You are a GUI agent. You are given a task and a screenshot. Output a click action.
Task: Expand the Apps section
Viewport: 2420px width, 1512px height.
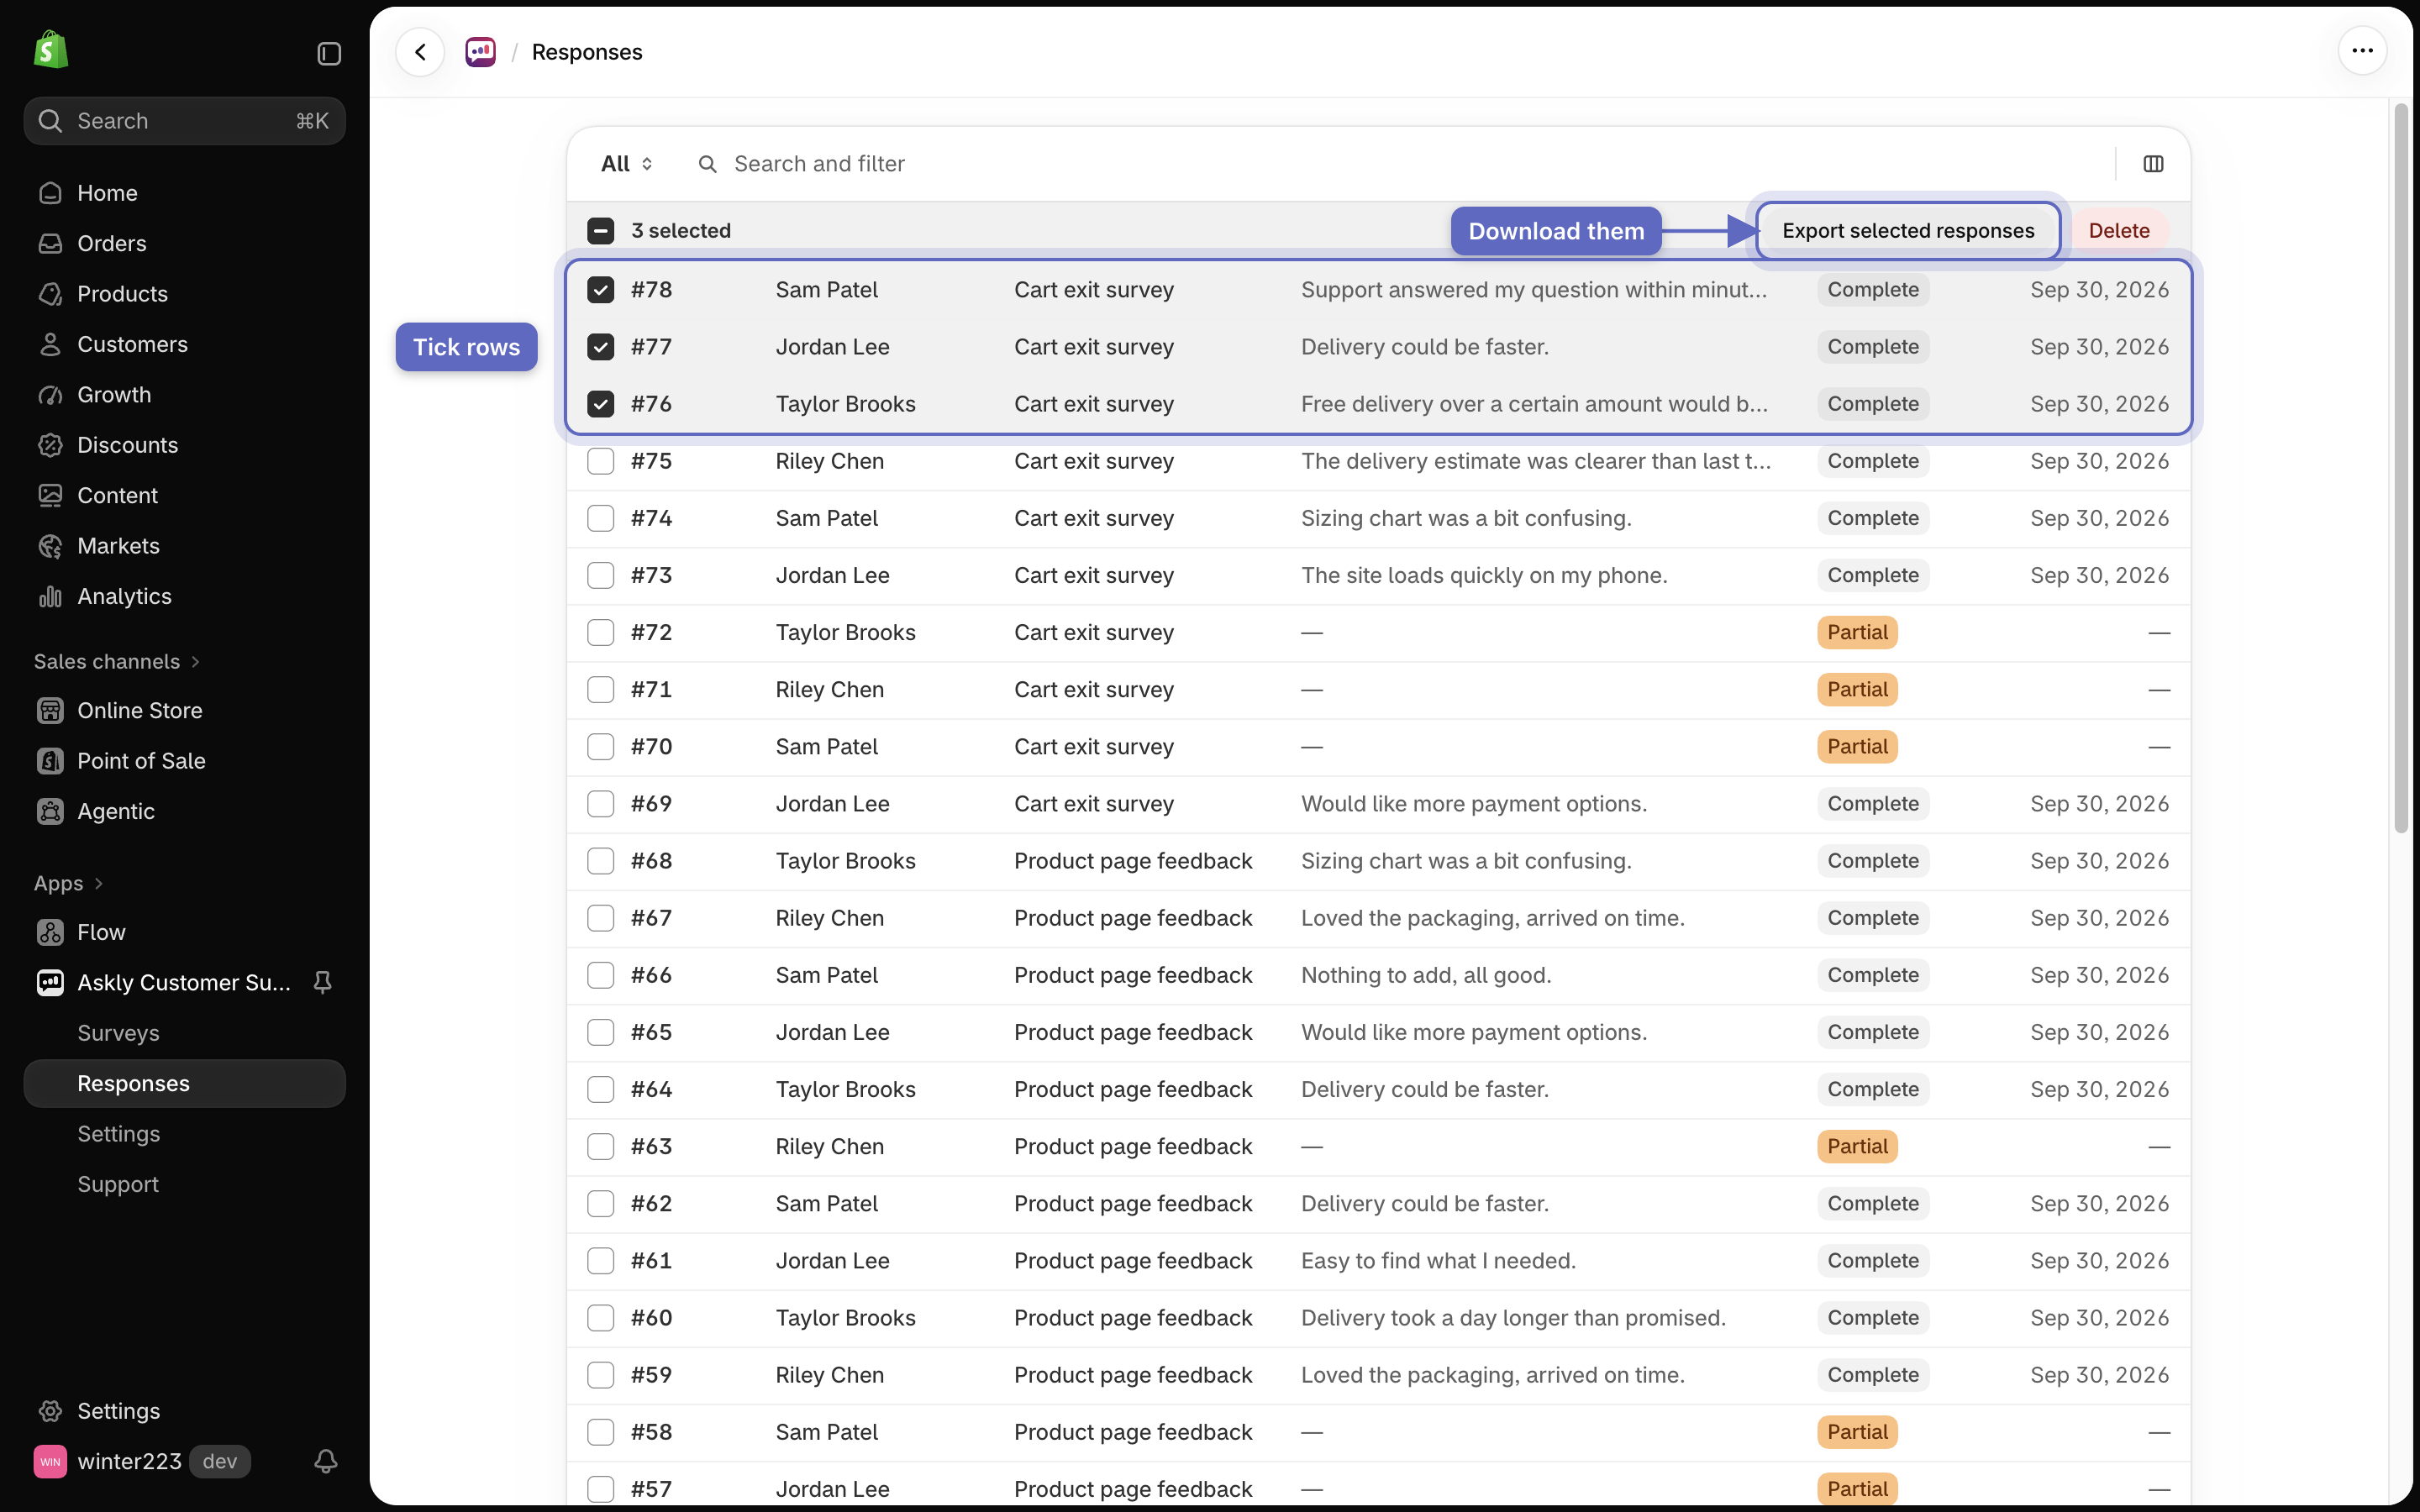[68, 884]
